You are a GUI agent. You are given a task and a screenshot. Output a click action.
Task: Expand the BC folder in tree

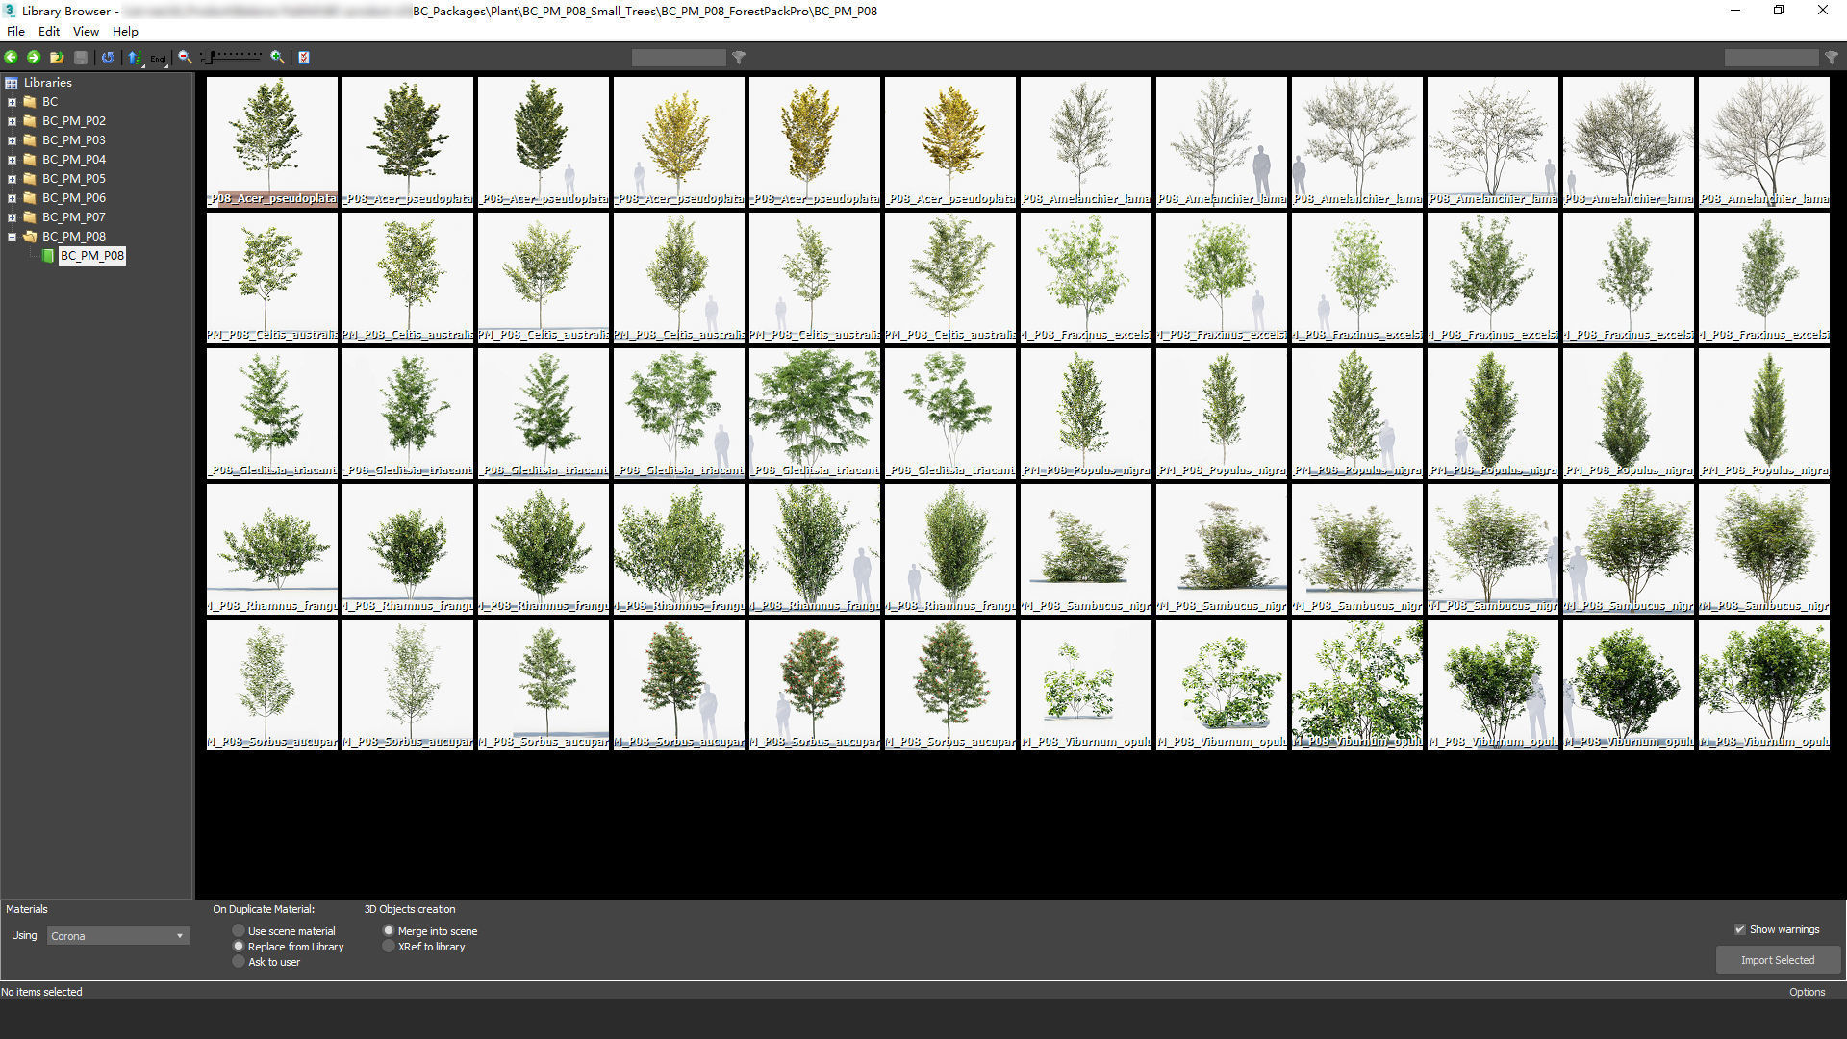[x=12, y=102]
